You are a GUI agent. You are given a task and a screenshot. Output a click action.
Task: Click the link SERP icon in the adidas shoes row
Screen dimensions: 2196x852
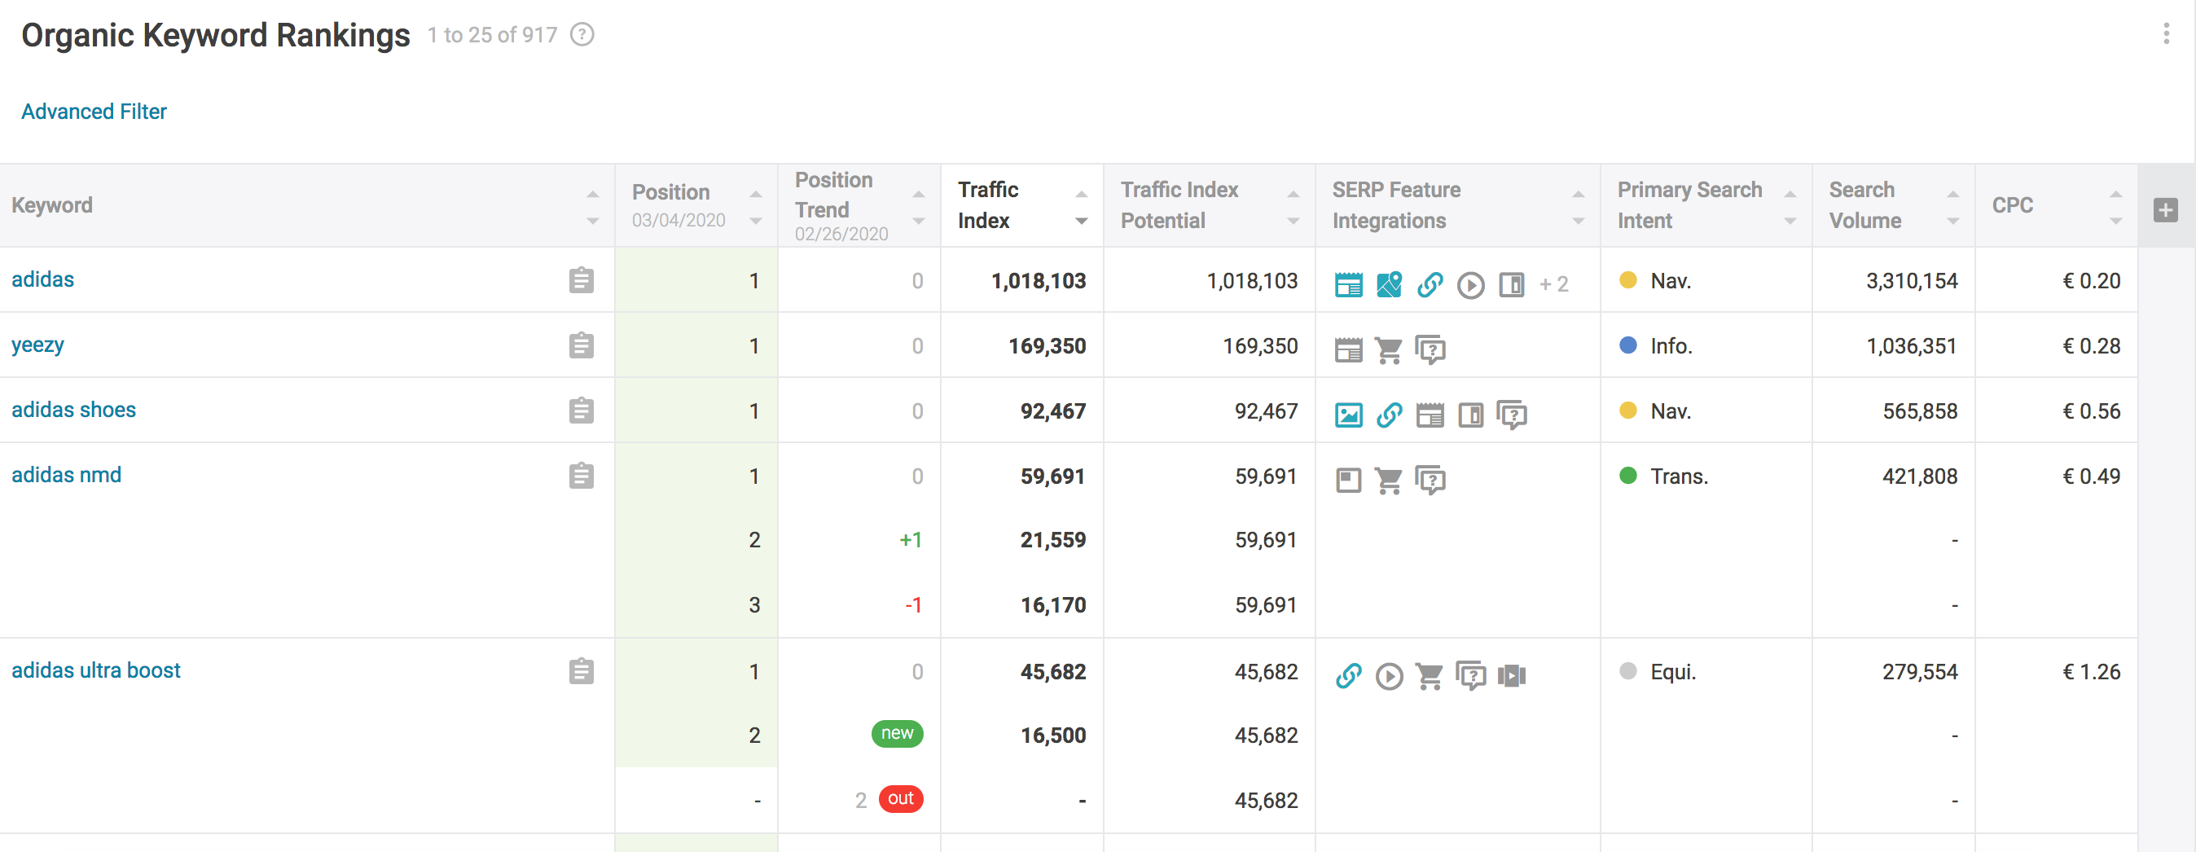coord(1389,415)
